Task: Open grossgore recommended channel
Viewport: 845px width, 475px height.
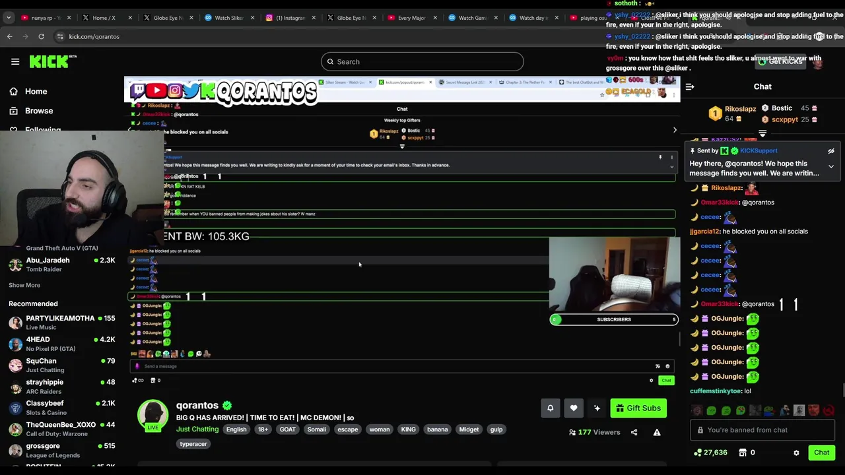Action: pyautogui.click(x=62, y=450)
